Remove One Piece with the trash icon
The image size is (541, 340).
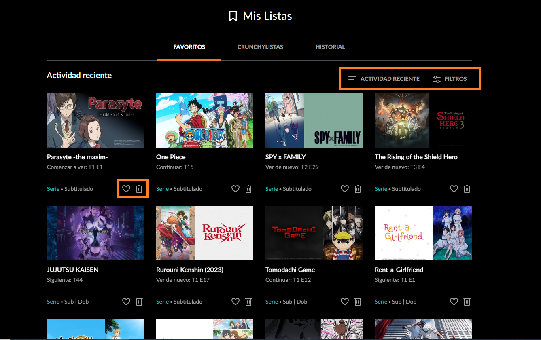(x=248, y=189)
